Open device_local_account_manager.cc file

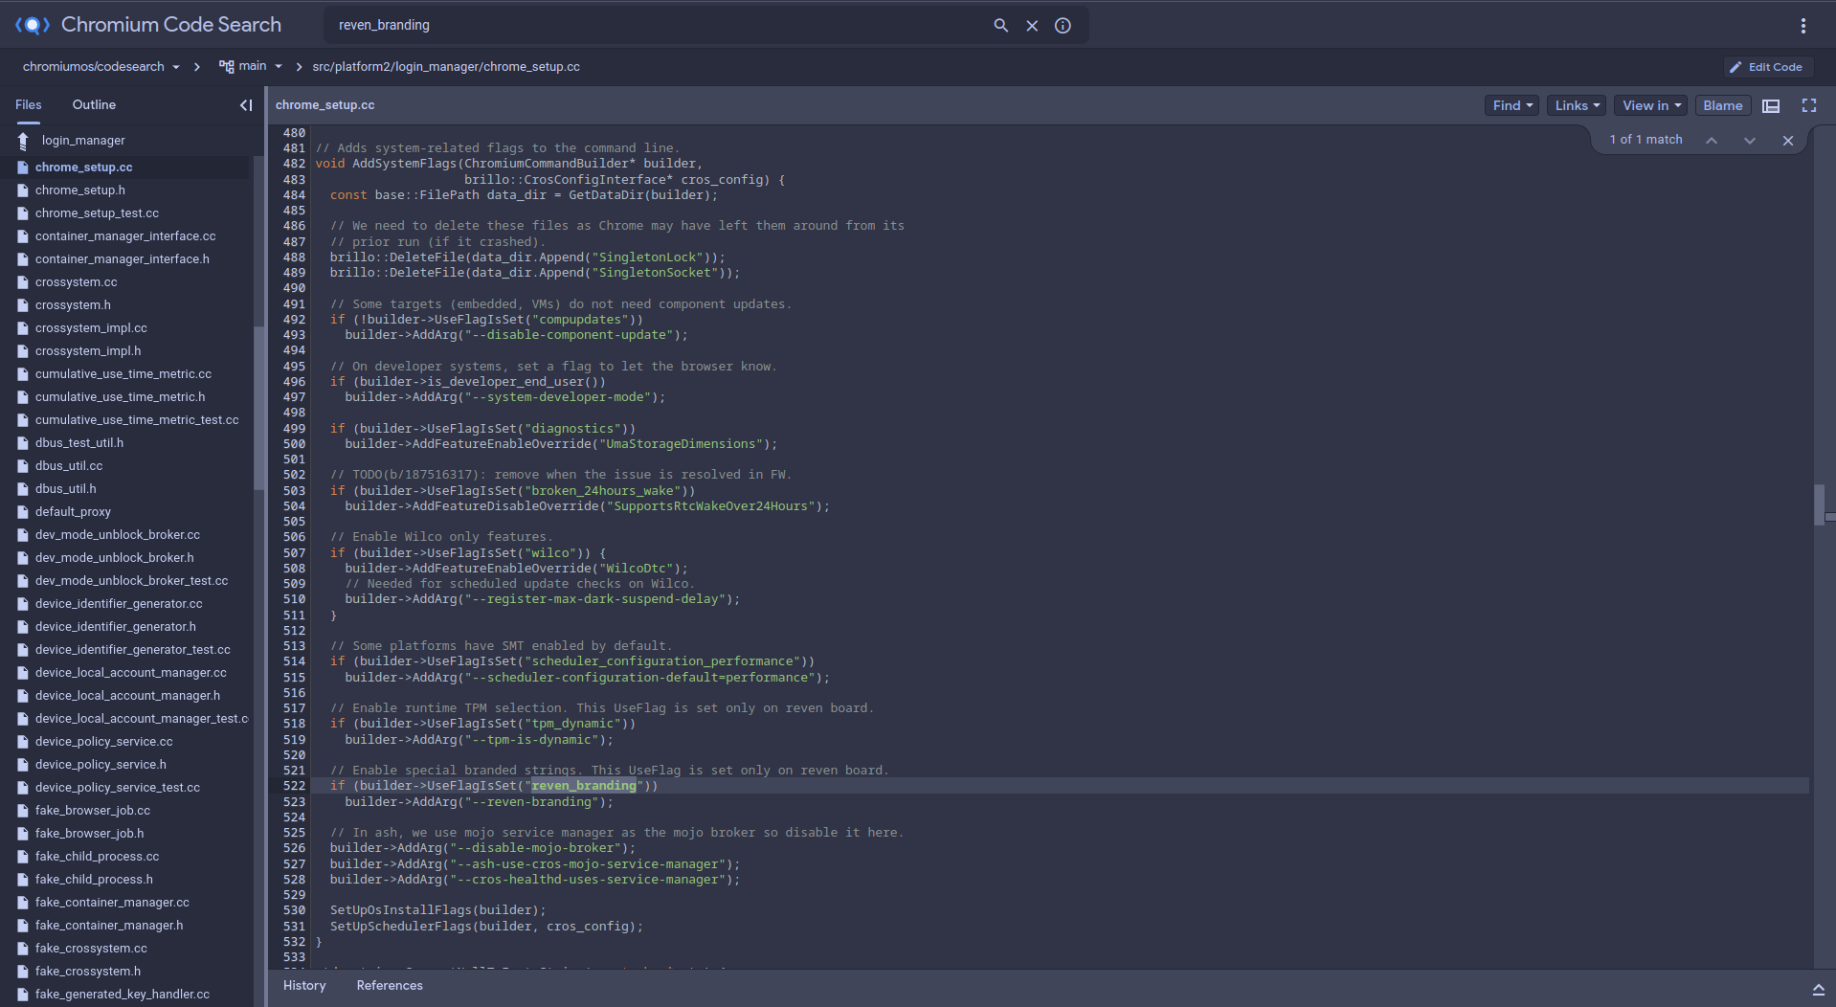131,673
